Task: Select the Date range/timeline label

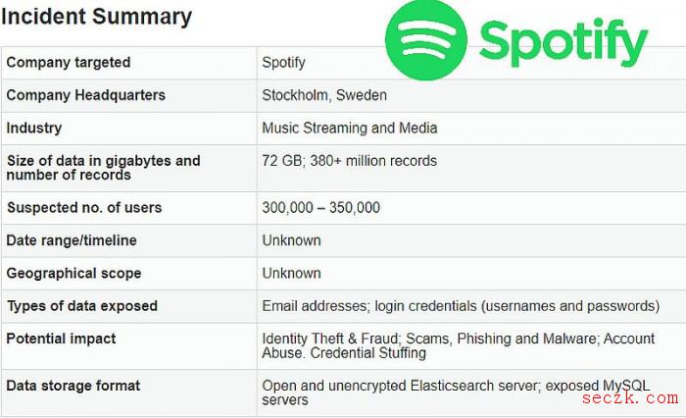Action: tap(72, 240)
